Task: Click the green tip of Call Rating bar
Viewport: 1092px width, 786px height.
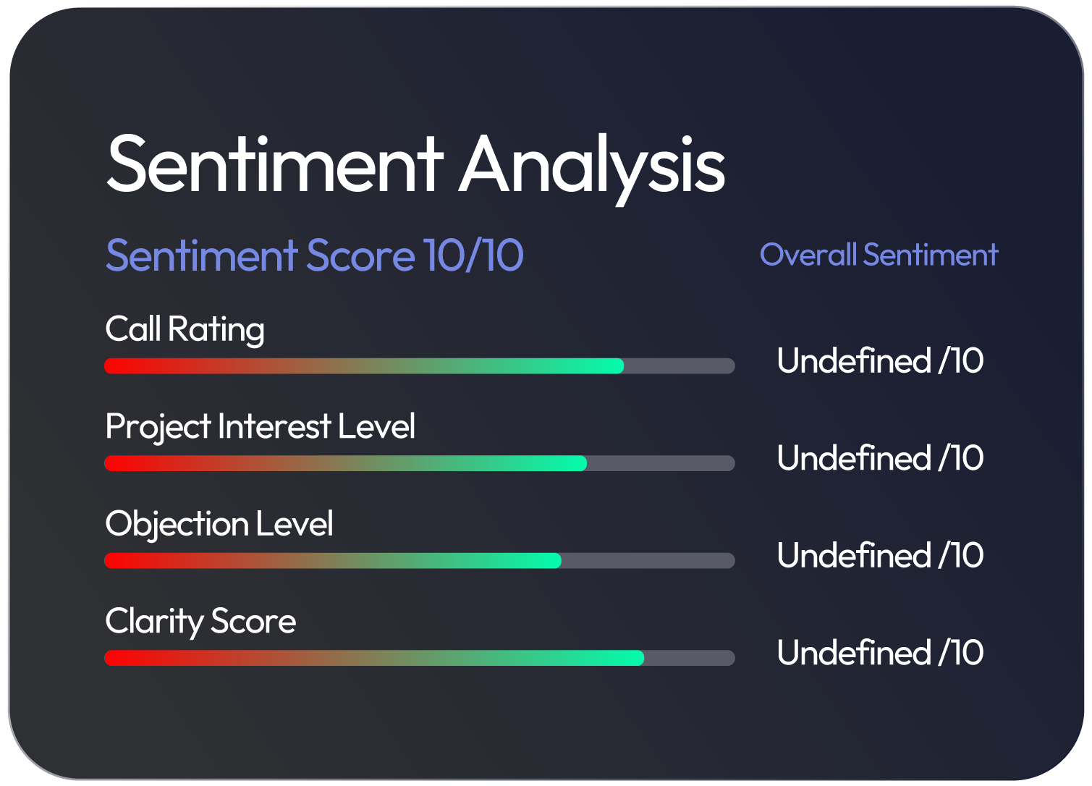Action: pyautogui.click(x=615, y=366)
